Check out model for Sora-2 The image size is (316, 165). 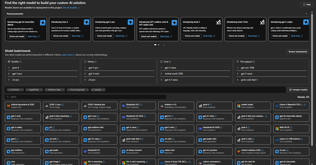click(61, 36)
